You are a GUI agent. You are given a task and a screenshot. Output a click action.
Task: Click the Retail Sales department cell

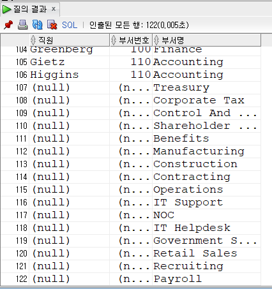point(206,253)
